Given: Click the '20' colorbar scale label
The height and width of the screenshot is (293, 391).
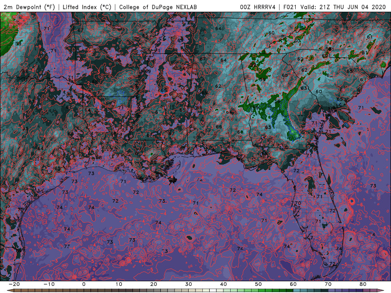Looking at the screenshot, I should click(x=153, y=284).
